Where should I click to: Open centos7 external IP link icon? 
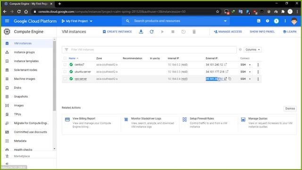(226, 64)
